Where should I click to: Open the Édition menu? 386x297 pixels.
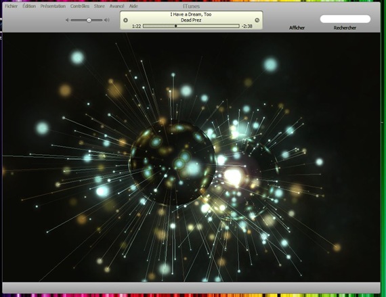(29, 6)
